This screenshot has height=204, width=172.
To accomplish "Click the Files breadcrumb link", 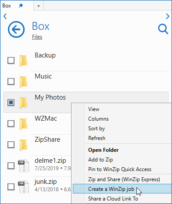I will pos(37,37).
